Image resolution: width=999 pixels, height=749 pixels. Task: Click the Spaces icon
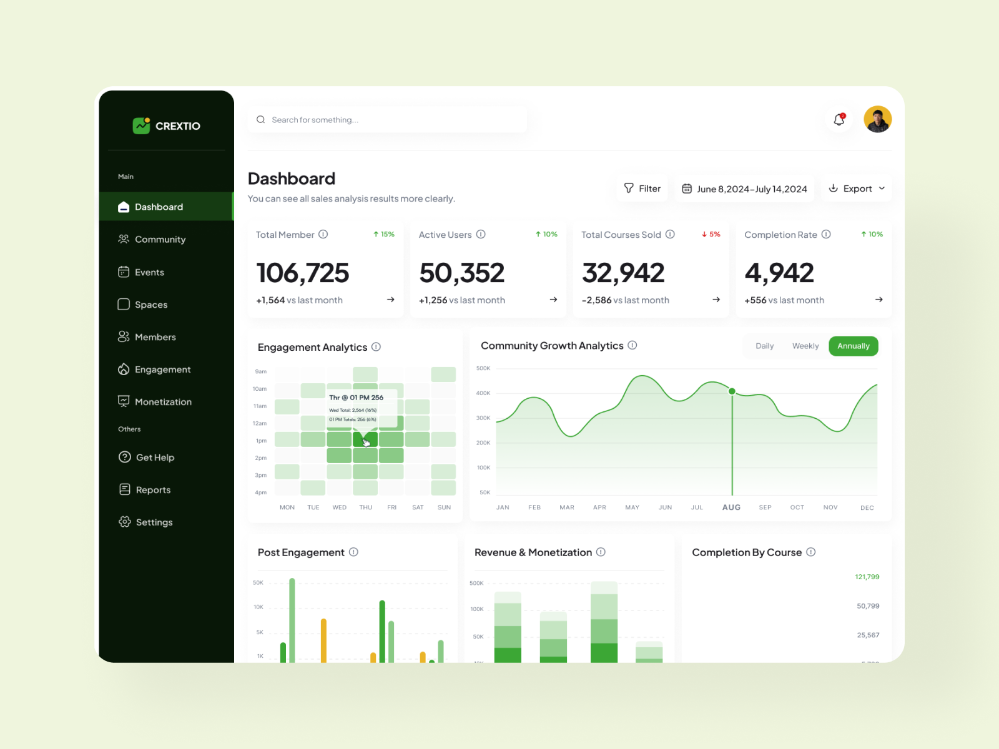point(124,304)
